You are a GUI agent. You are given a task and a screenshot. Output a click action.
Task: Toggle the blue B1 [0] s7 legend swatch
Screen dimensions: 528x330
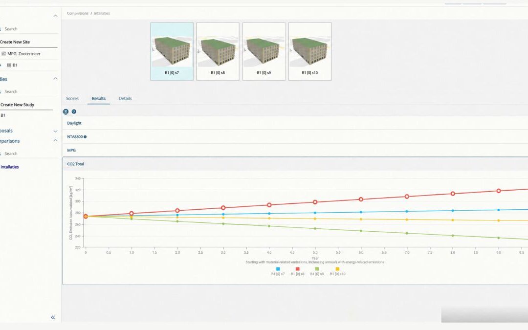point(278,269)
